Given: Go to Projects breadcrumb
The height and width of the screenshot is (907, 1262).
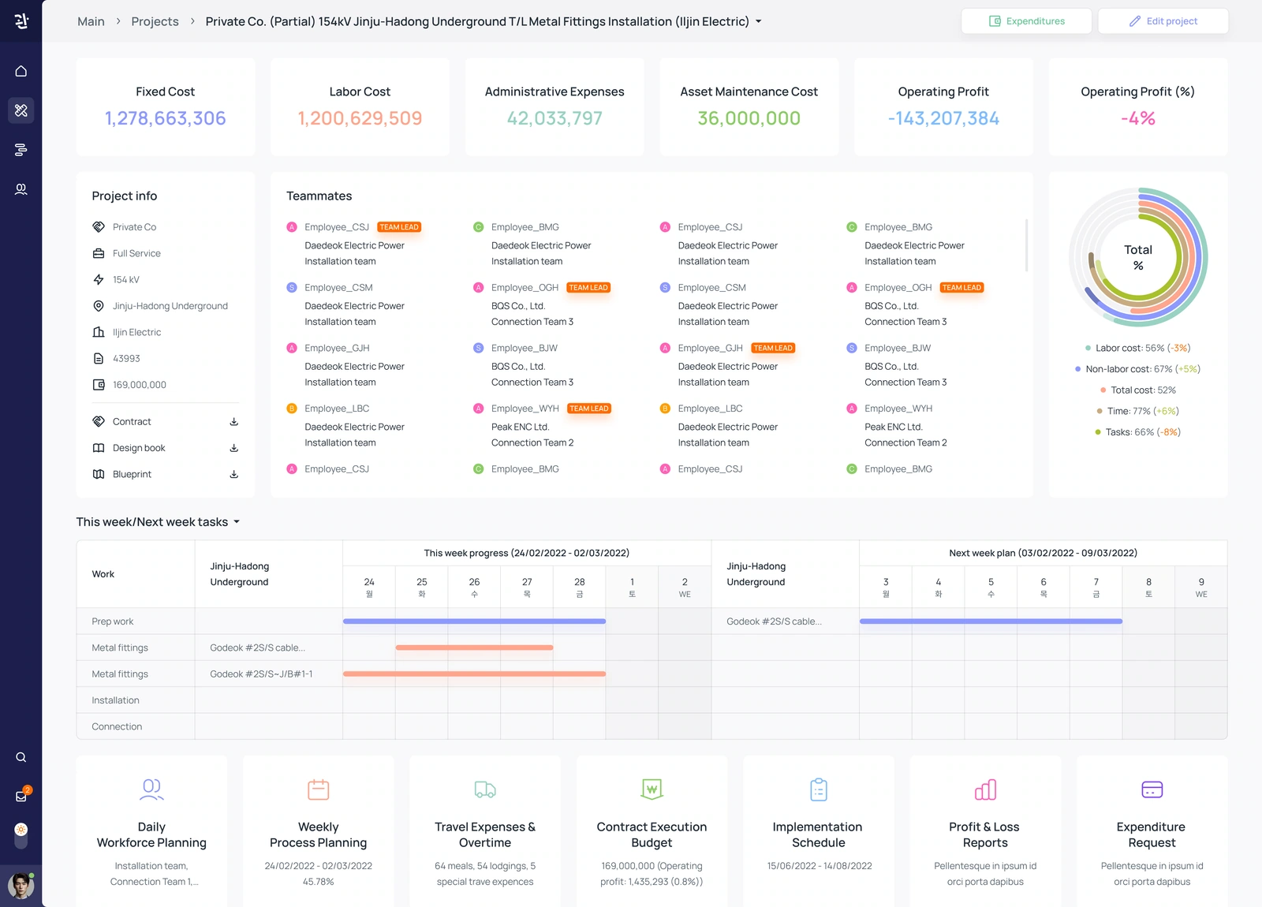Looking at the screenshot, I should point(155,21).
